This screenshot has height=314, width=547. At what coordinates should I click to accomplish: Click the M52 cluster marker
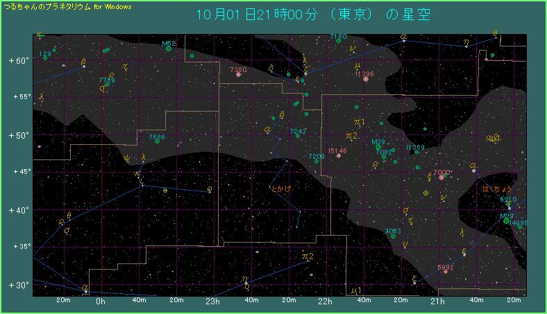(169, 49)
